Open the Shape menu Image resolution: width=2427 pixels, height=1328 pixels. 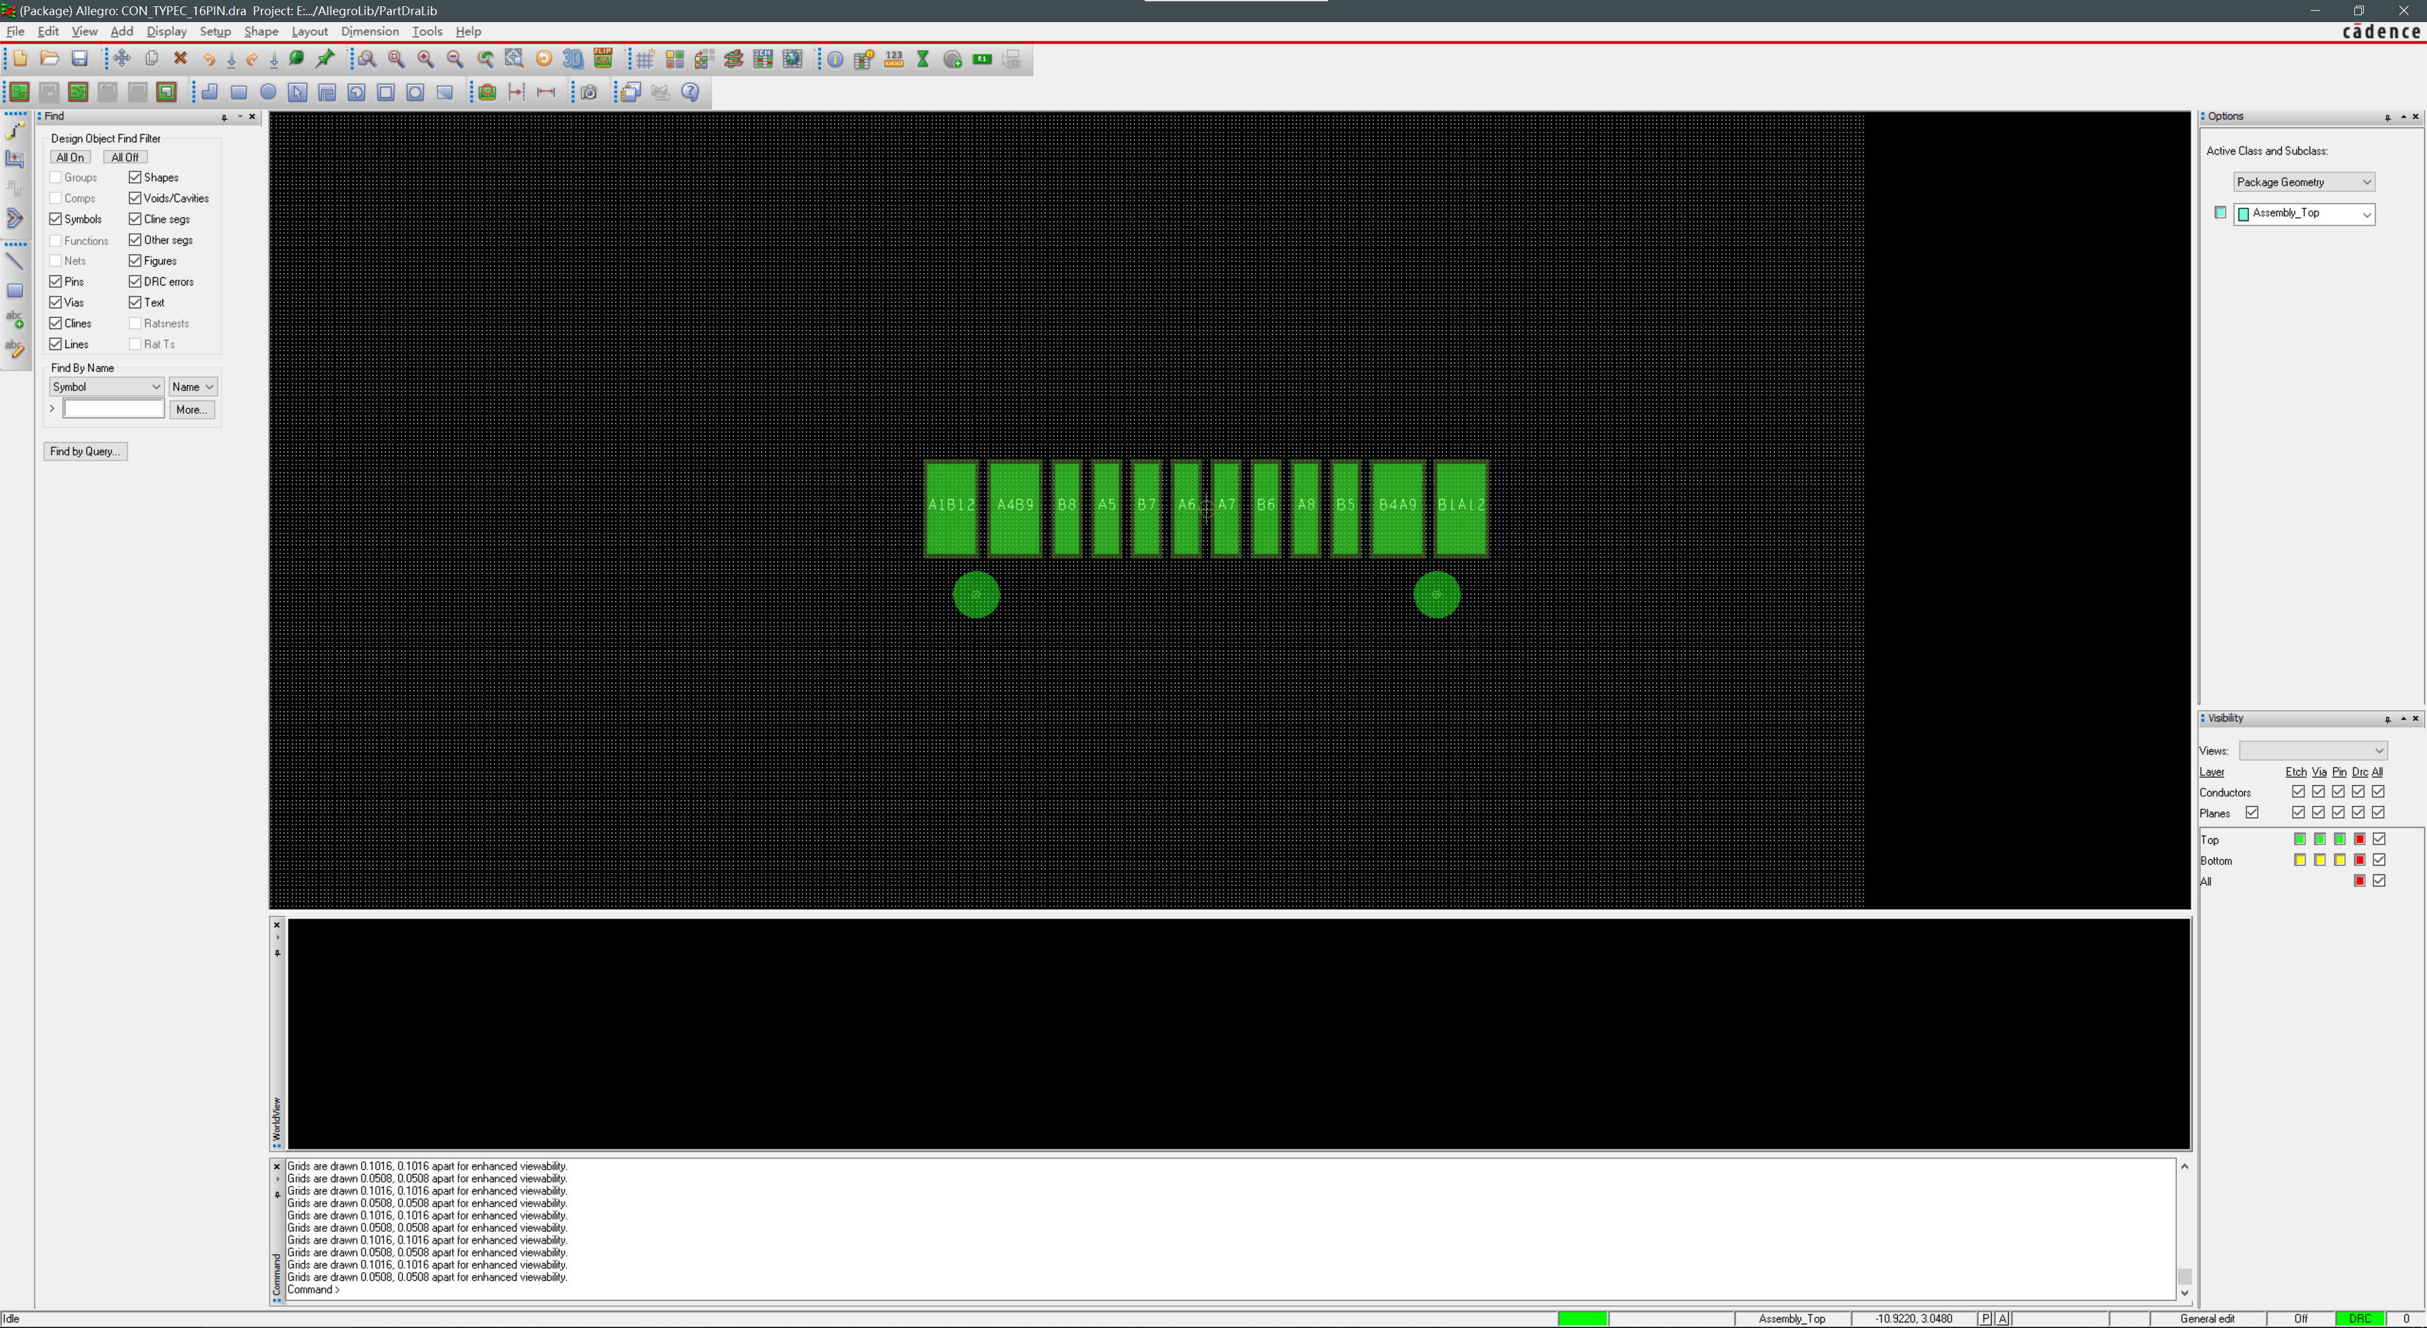(x=261, y=31)
